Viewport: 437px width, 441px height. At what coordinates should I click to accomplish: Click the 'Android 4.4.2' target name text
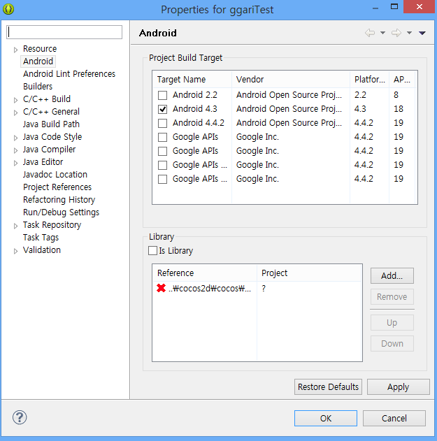tap(199, 123)
